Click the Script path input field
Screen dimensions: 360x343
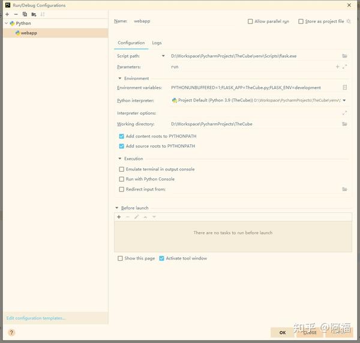(254, 56)
